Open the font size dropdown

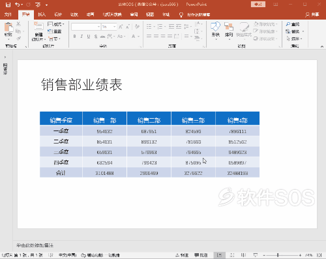coord(115,27)
